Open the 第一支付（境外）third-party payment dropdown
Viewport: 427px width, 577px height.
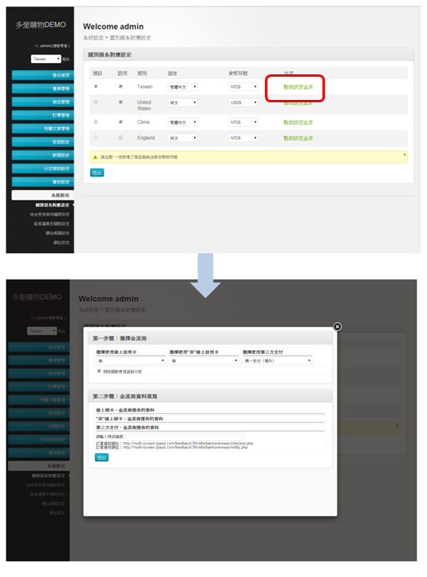(278, 360)
